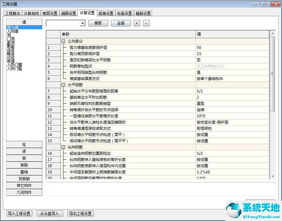Select row 钢筋弯钩型式
282x221 pixels.
click(157, 66)
